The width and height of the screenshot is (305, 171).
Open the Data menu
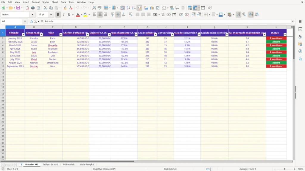[63, 2]
